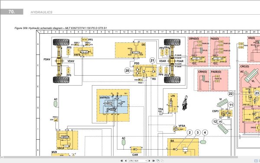Click callout number 12
This screenshot has width=260, height=163.
click(215, 121)
